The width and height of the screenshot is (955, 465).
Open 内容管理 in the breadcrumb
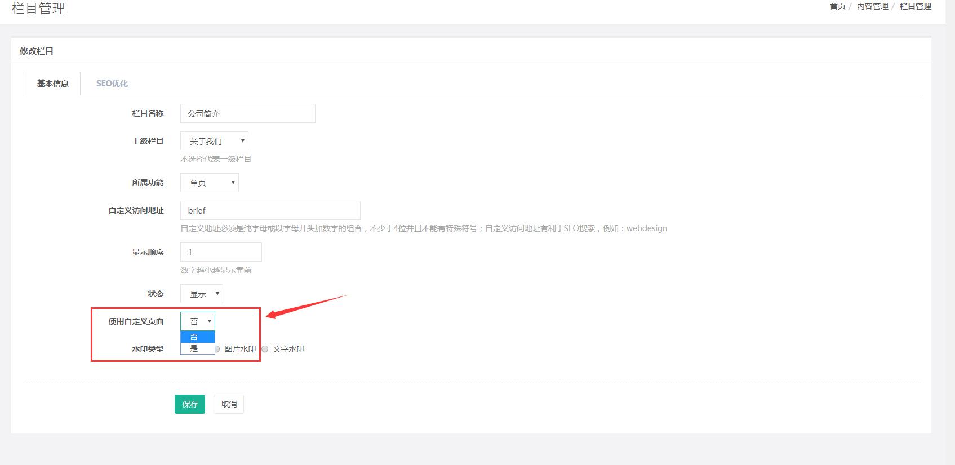[x=872, y=6]
